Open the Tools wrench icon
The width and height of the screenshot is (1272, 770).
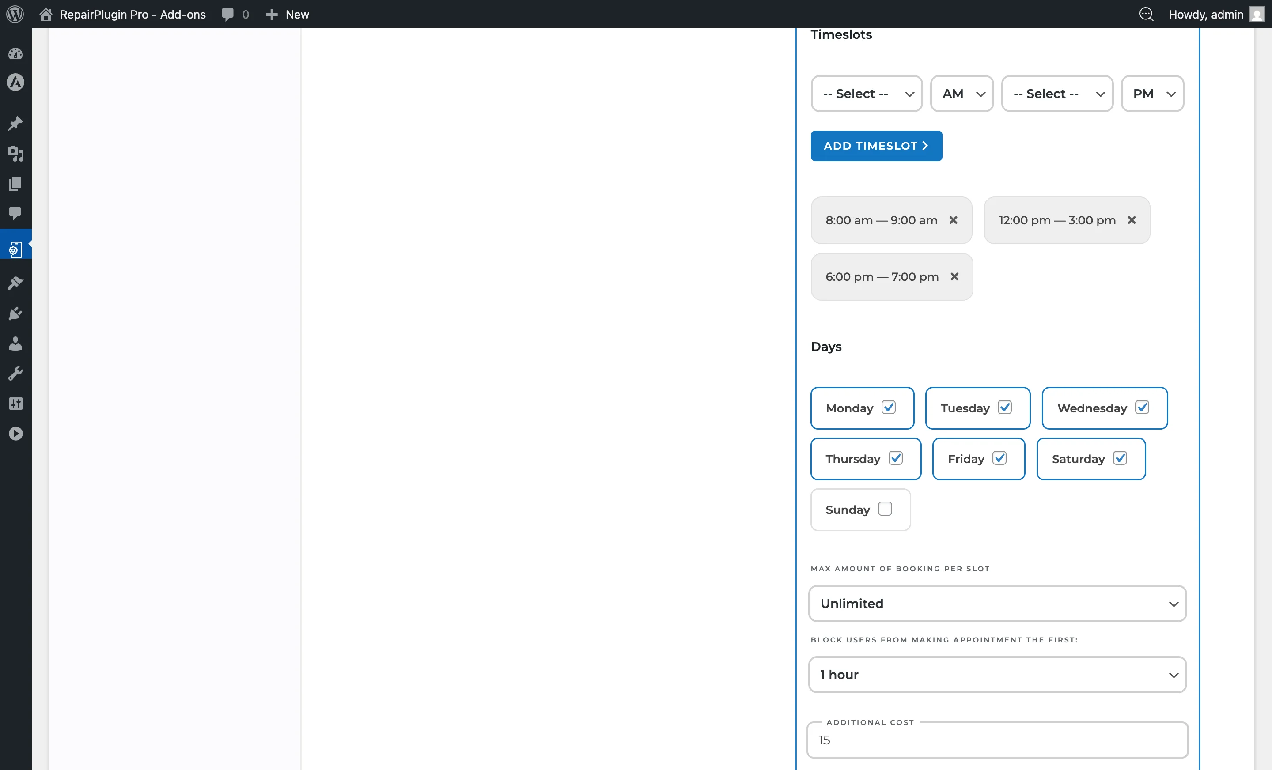[x=15, y=373]
